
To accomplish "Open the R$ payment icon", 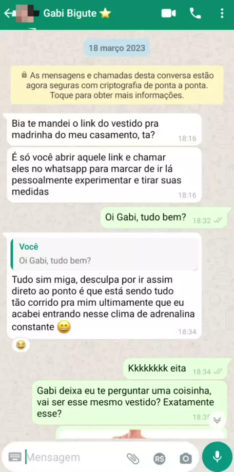I will (x=159, y=458).
